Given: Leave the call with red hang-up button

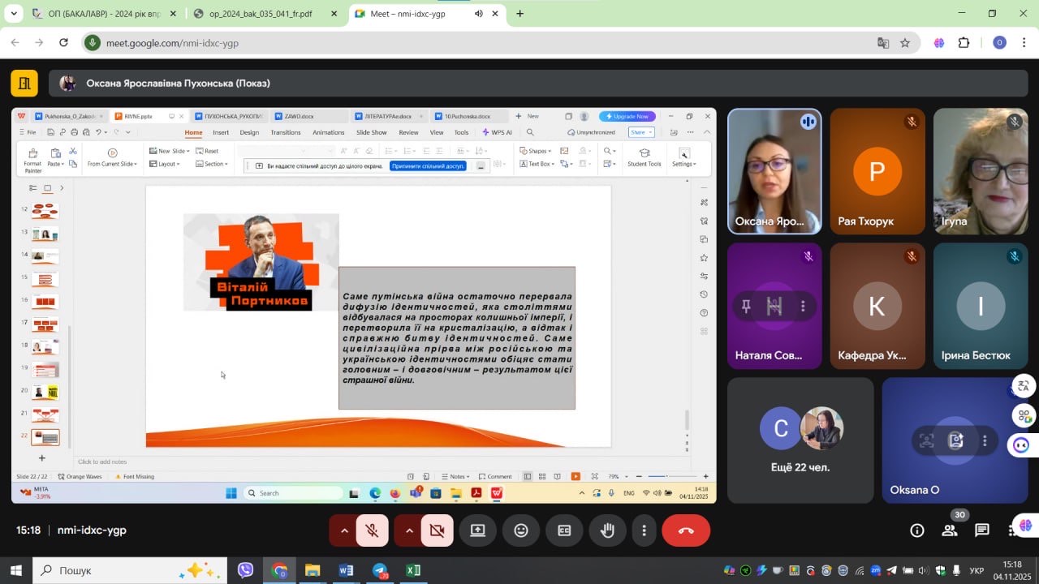Looking at the screenshot, I should tap(686, 530).
